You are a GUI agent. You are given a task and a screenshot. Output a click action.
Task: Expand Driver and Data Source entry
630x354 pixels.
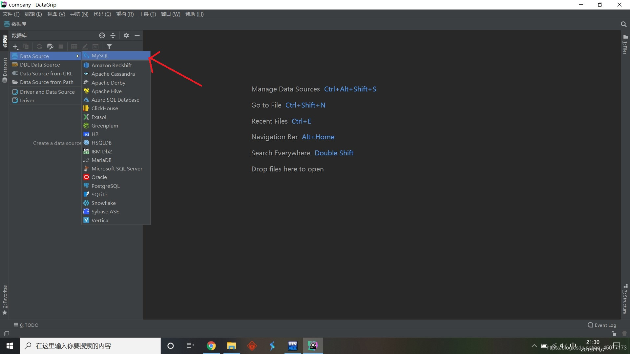tap(47, 92)
